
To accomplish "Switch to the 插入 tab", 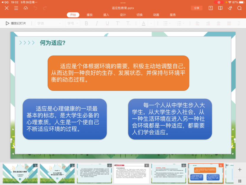I will [x=106, y=15].
